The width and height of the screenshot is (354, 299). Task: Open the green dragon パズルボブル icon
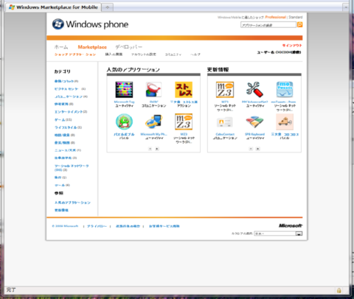124,122
